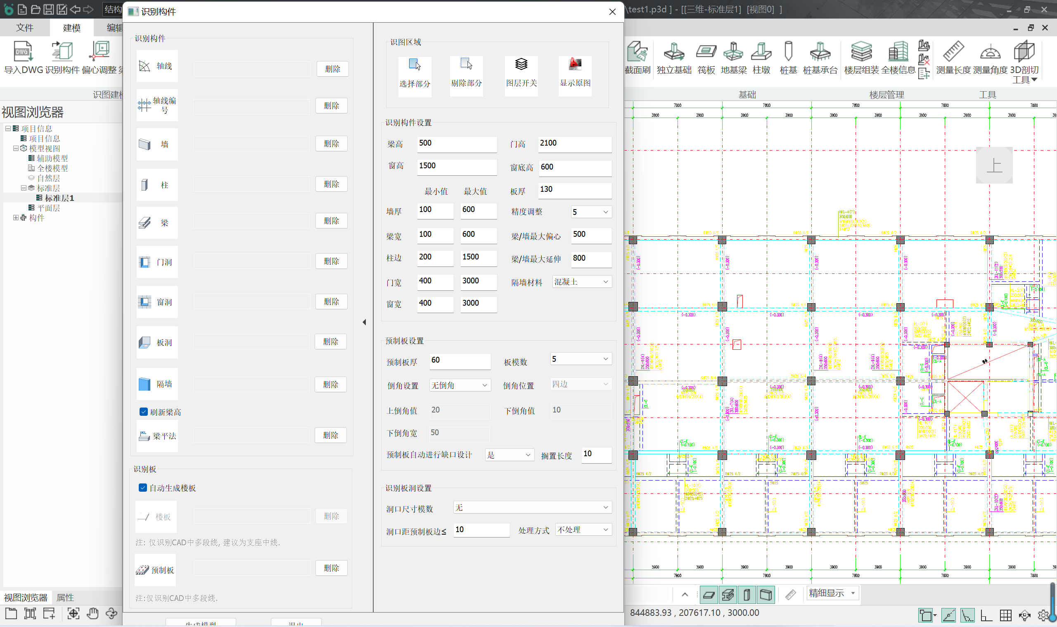This screenshot has height=627, width=1057.
Task: Click the 独立基础 isolated foundation icon
Action: pos(673,52)
